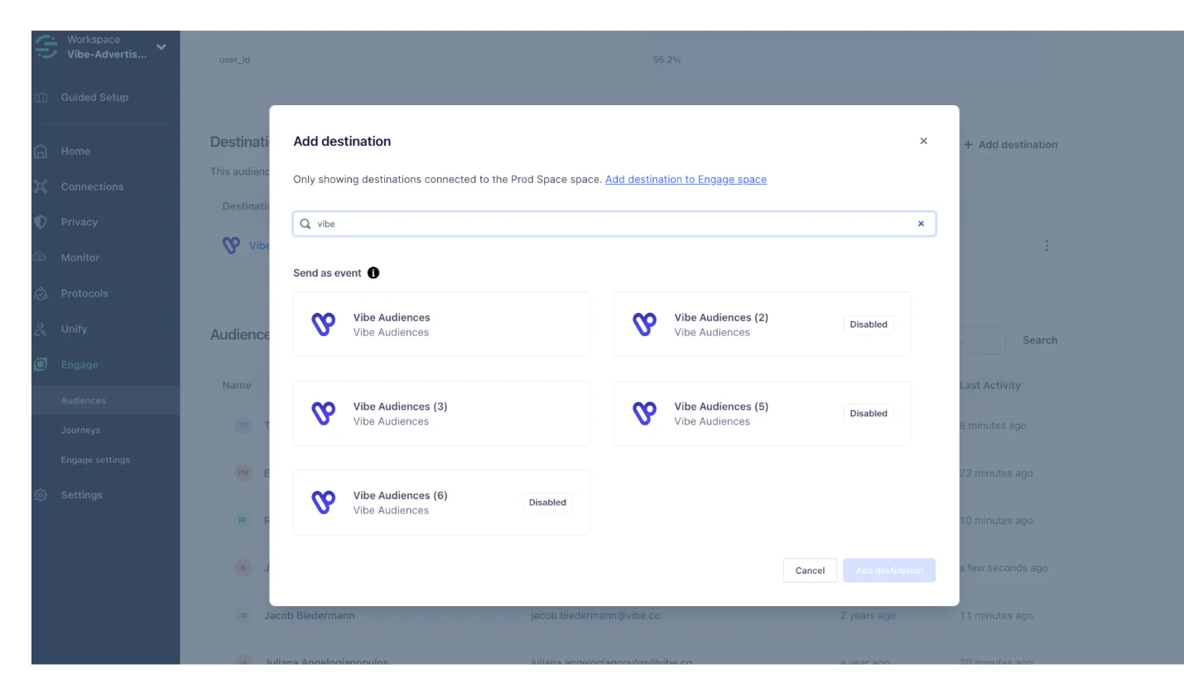This screenshot has height=674, width=1184.
Task: Click the user_id trait label
Action: point(234,60)
